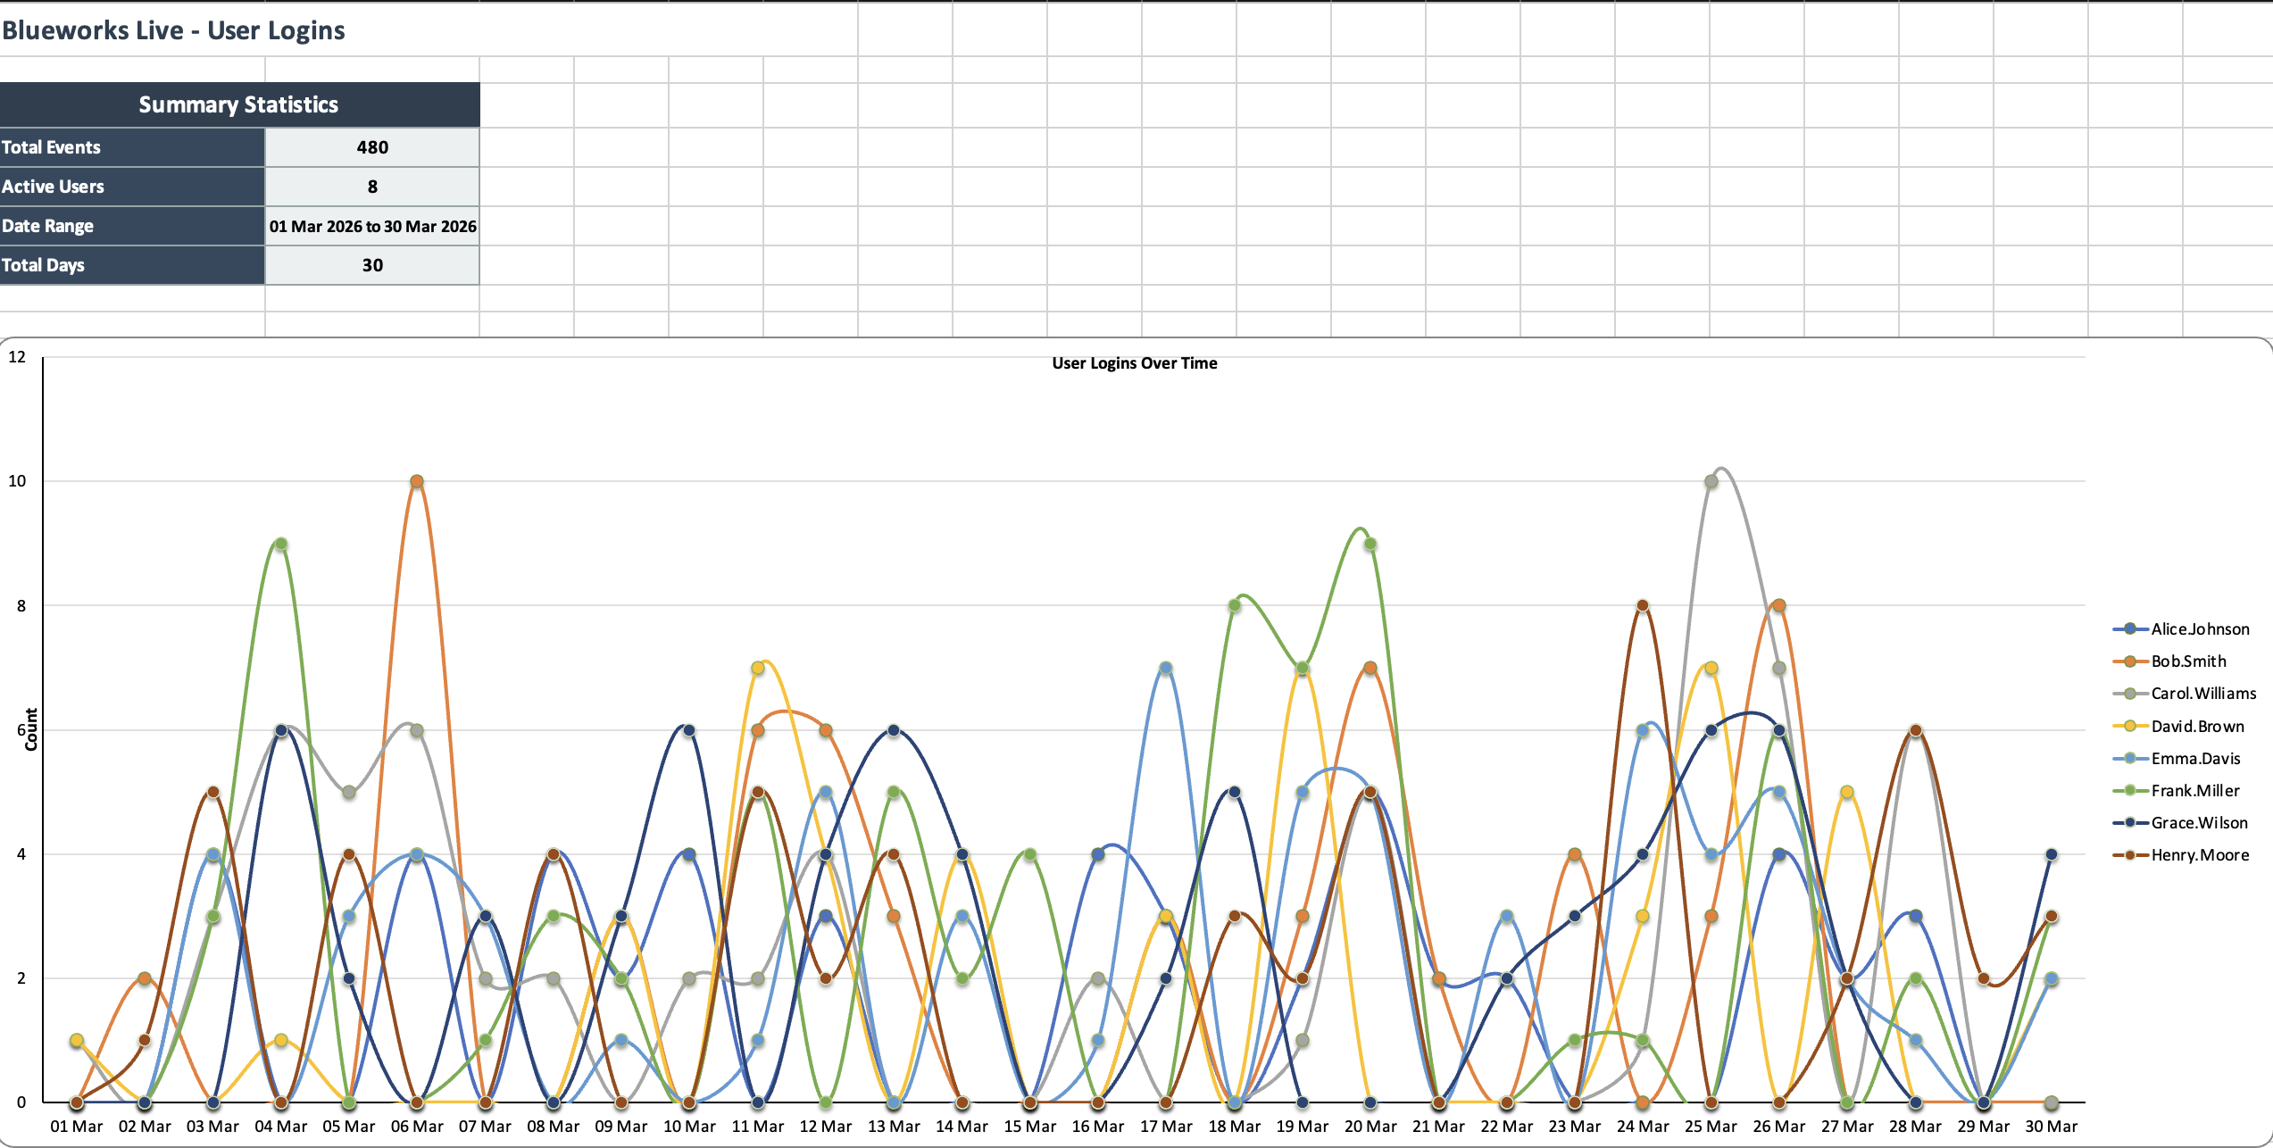
Task: Select the Date Range label cell
Action: pos(132,226)
